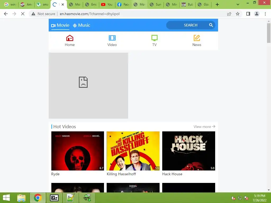The image size is (271, 203).
Task: Open the Ryde red skull poster thumbnail
Action: click(x=78, y=151)
